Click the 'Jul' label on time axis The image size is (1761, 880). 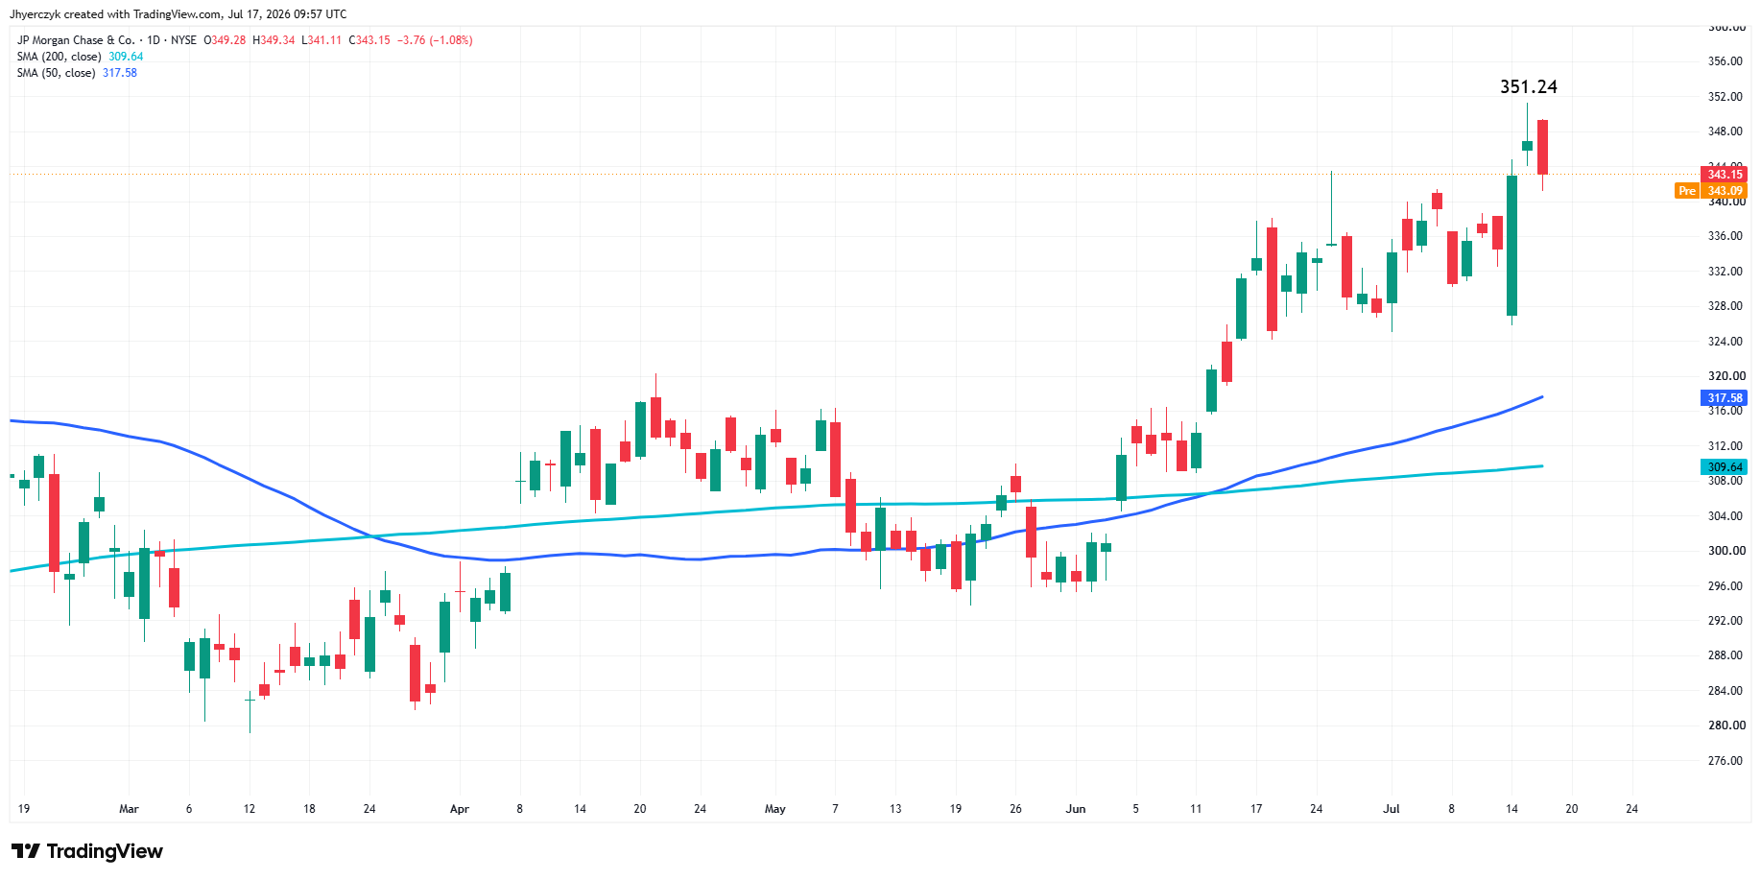(x=1392, y=809)
